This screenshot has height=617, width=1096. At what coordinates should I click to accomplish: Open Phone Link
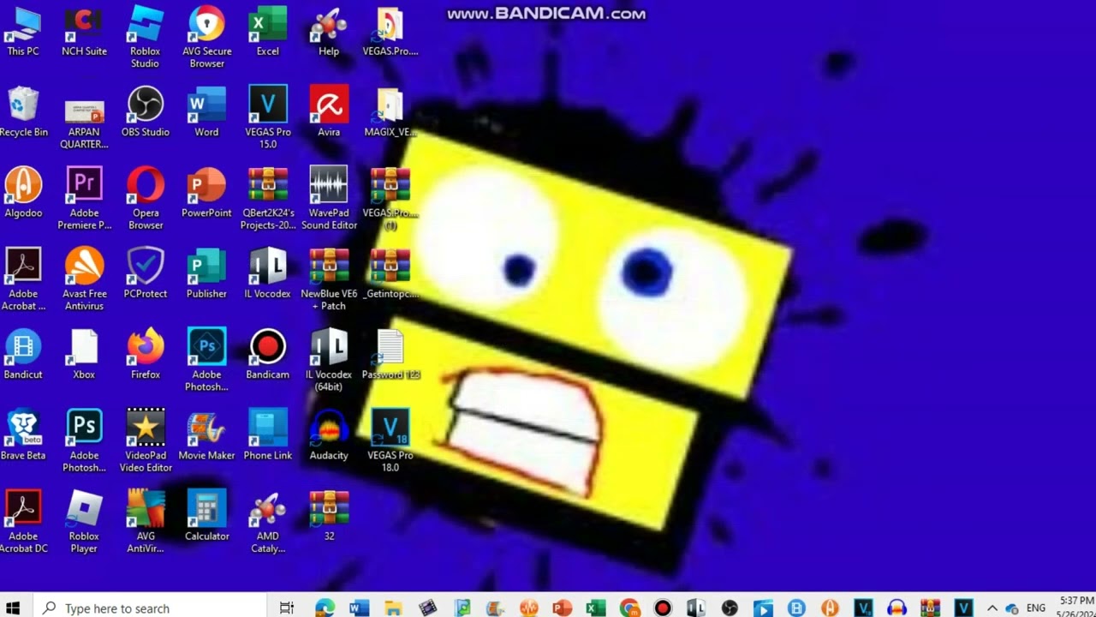[x=267, y=435]
